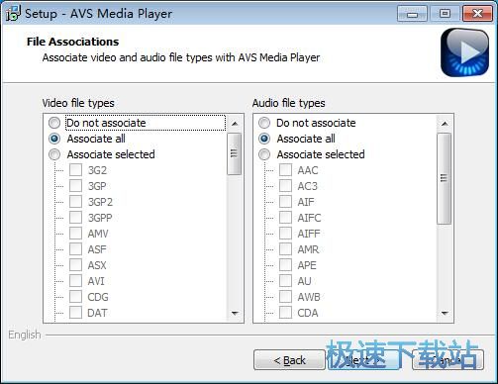Click the video list scrollbar thumb

click(x=235, y=153)
